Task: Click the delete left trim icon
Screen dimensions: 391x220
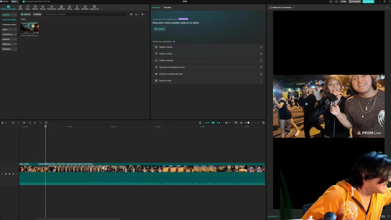Action: (29, 123)
